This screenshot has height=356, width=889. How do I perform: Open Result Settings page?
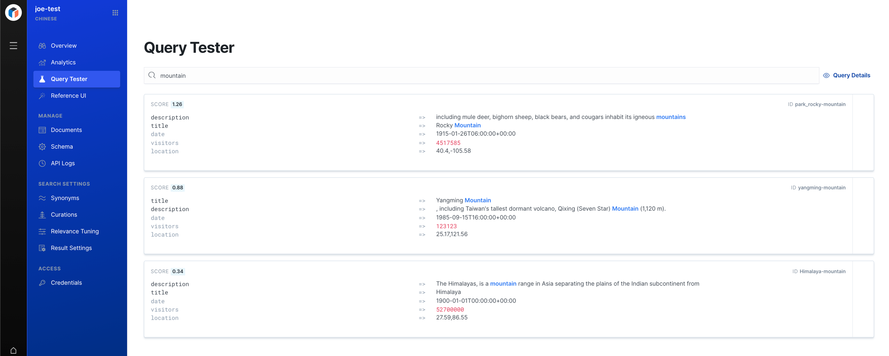click(x=71, y=248)
